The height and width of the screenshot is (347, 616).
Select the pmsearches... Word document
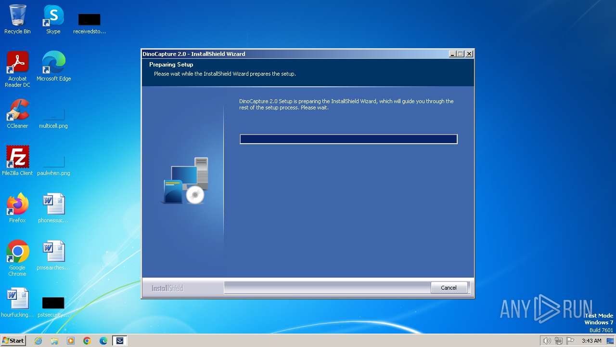coord(53,255)
